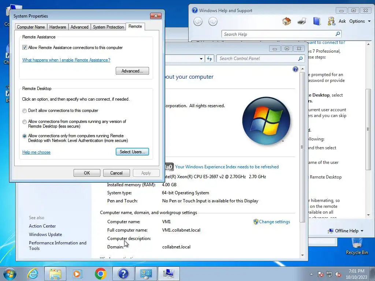Select Network Level Authentication connections option
375x281 pixels.
[x=25, y=136]
